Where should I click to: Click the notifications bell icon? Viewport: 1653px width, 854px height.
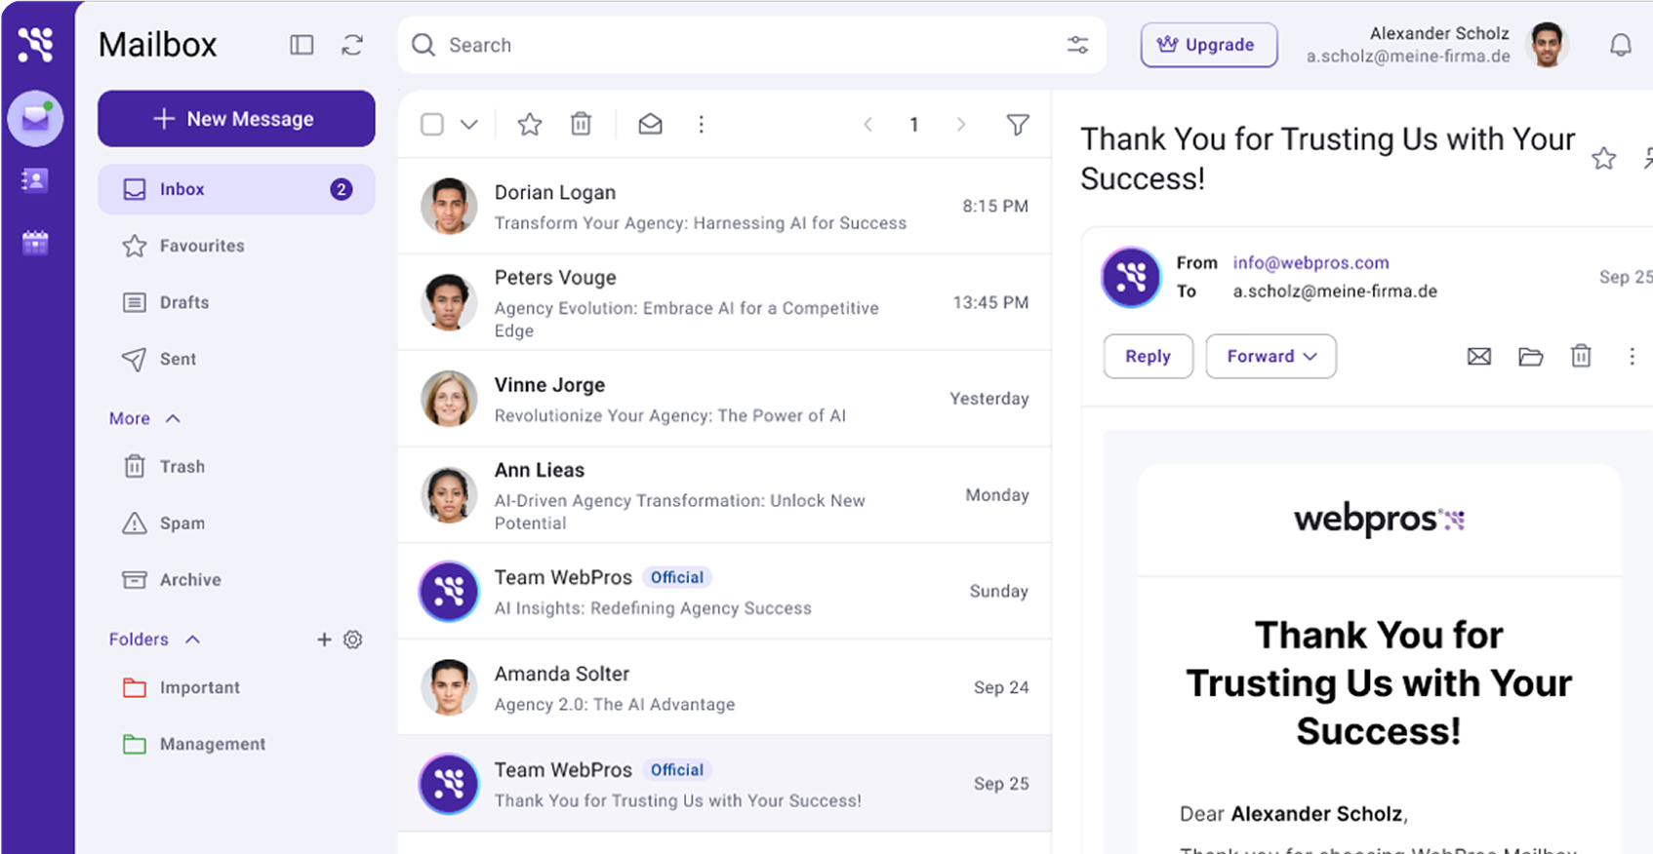(1620, 45)
